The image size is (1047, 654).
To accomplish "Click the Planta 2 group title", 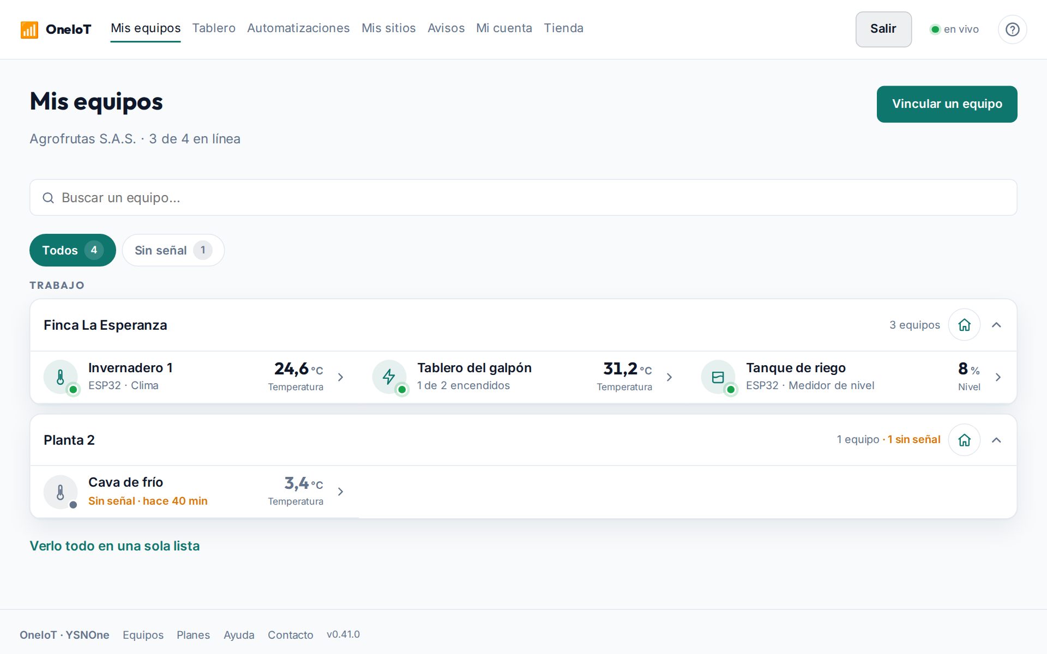I will [x=69, y=440].
